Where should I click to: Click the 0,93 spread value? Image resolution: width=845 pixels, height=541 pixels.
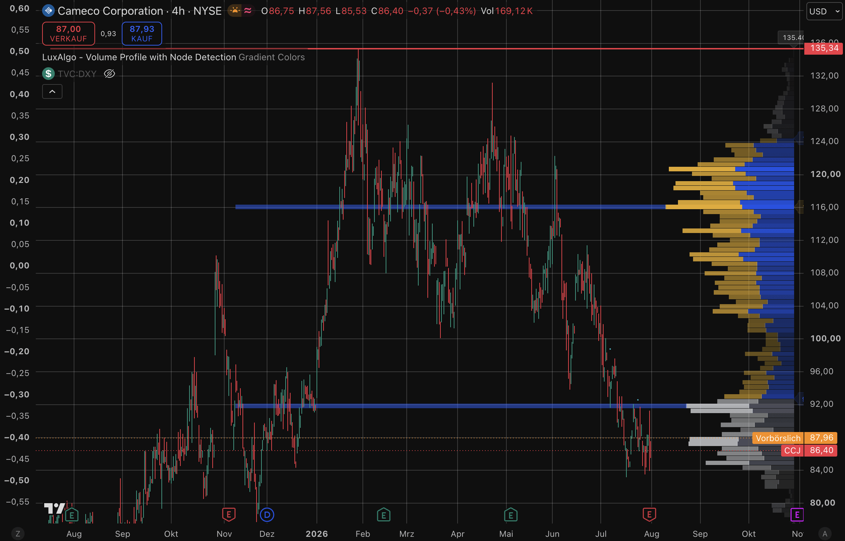(x=108, y=34)
